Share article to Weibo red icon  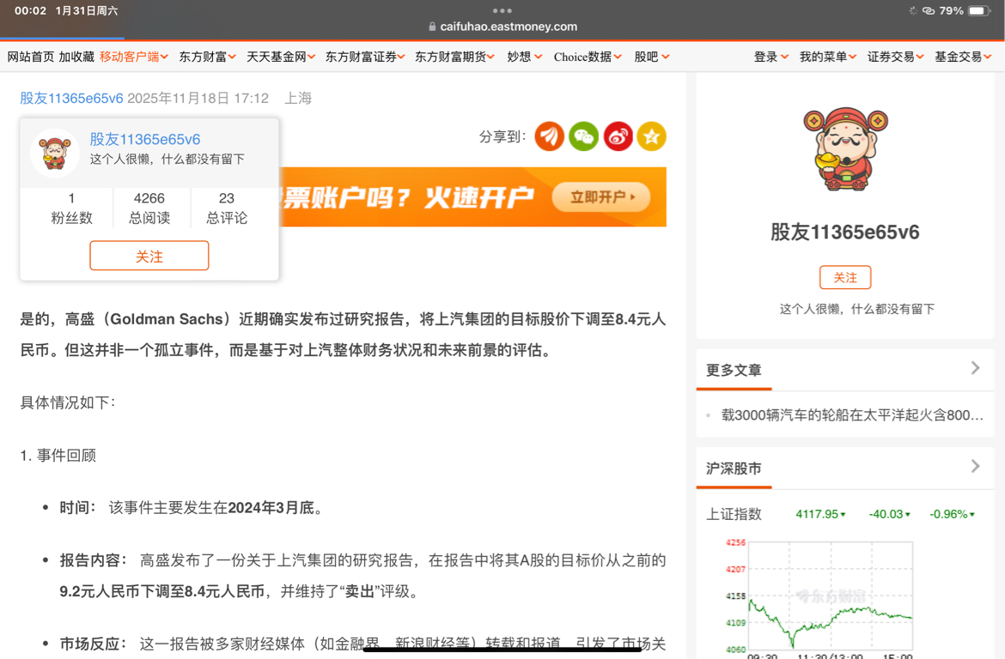(x=618, y=136)
